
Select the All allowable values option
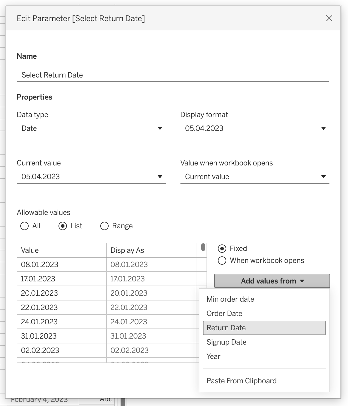(24, 226)
